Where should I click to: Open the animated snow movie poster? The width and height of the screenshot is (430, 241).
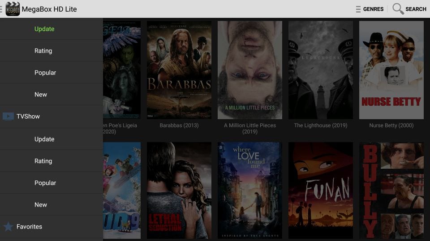pyautogui.click(x=122, y=191)
